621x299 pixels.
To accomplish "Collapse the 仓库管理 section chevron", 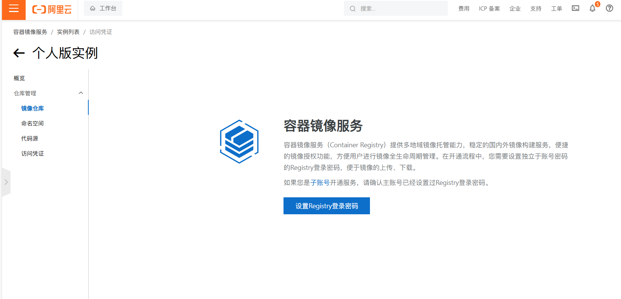I will click(x=81, y=93).
